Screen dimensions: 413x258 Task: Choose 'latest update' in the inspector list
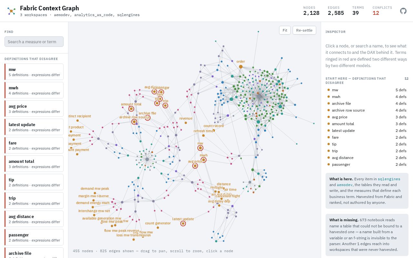point(367,131)
